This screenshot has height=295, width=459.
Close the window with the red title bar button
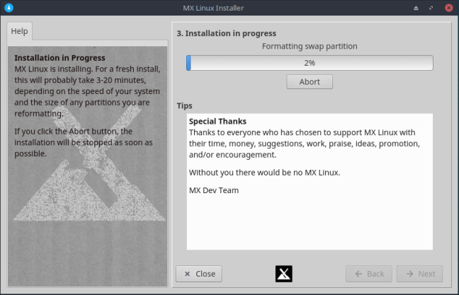coord(448,7)
